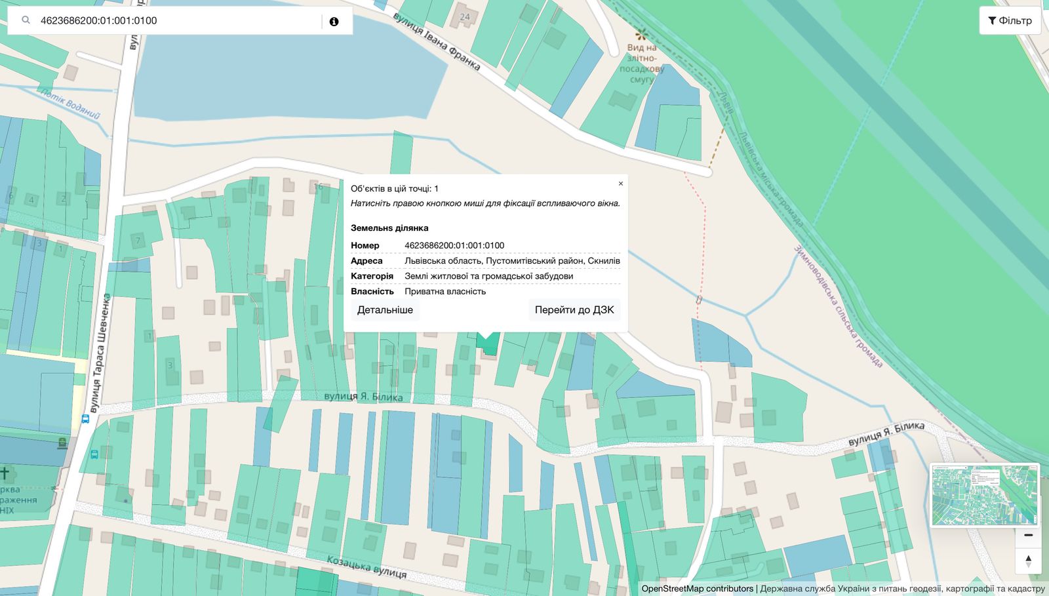This screenshot has height=596, width=1049.
Task: Click the вулиця Тараса Шевченка street label
Action: click(100, 353)
